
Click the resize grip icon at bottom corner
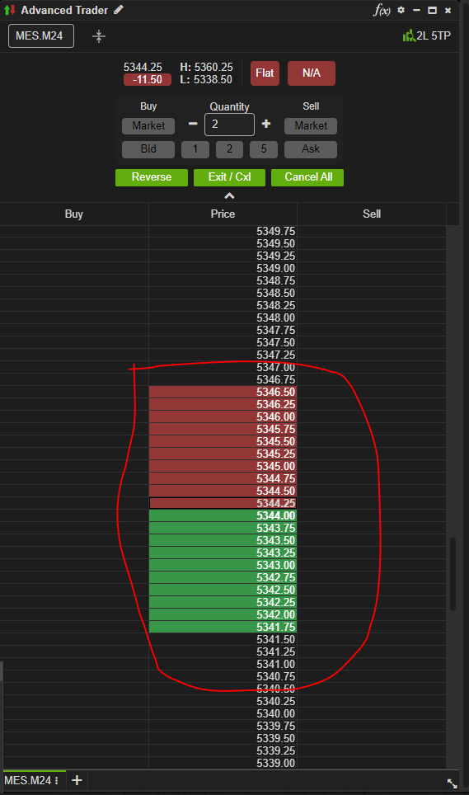pos(453,783)
